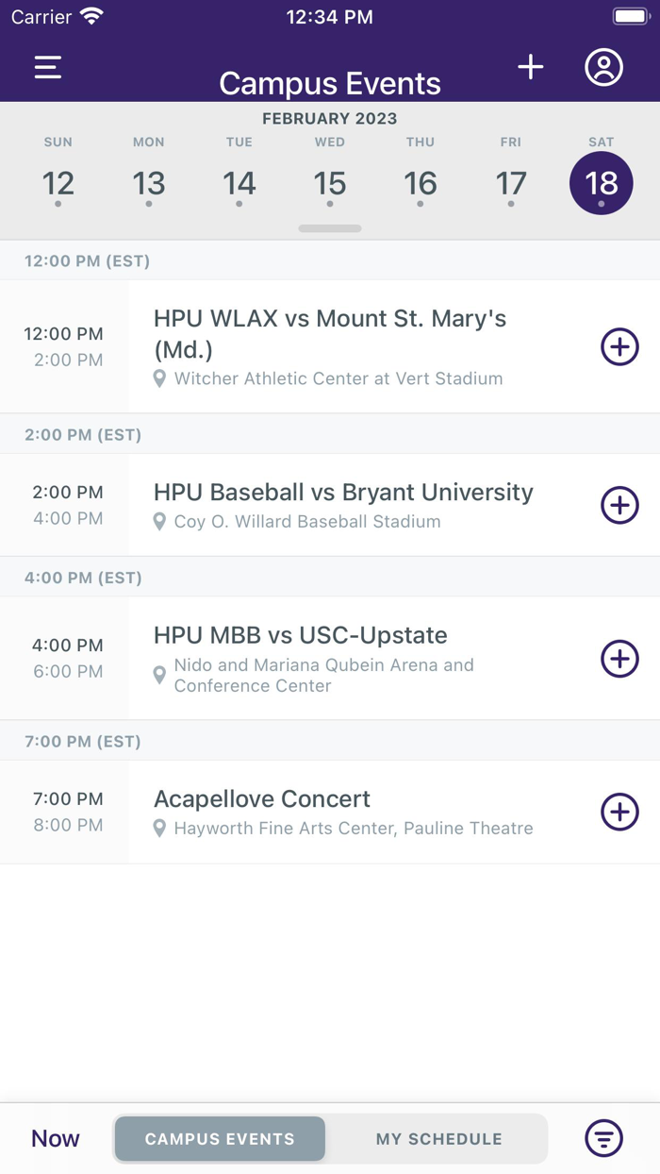Open the HPU Baseball vs Bryant University event
This screenshot has width=660, height=1174.
[344, 493]
